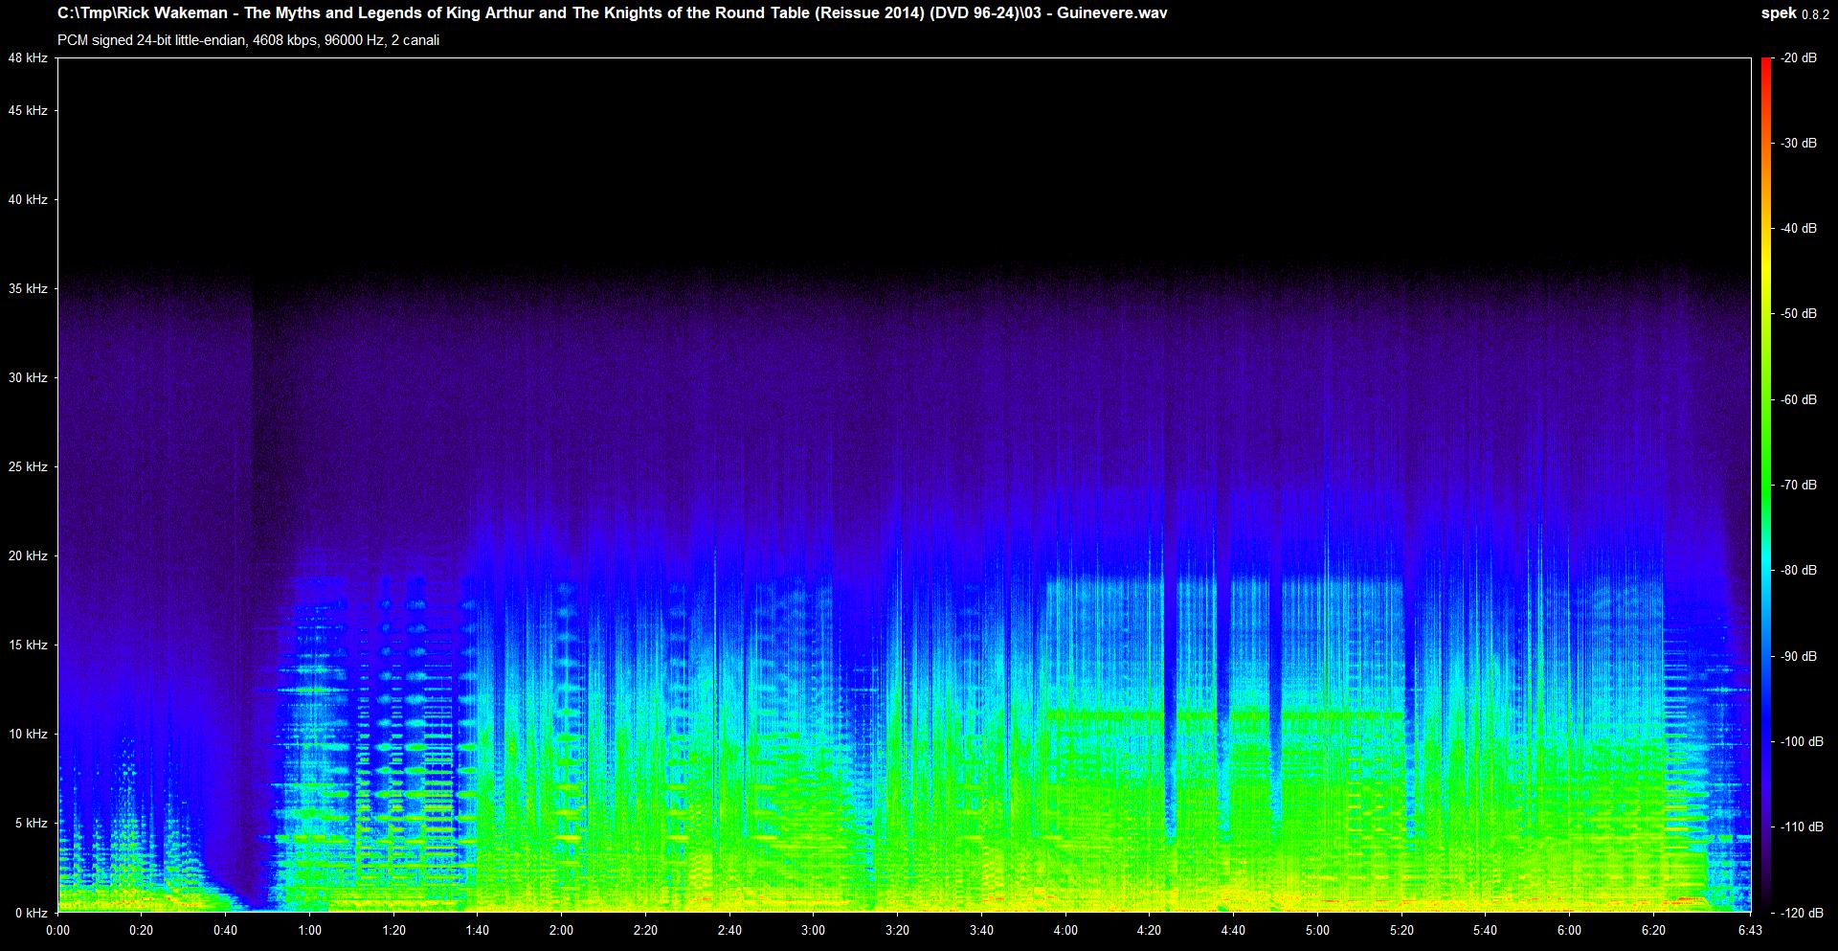
Task: Click the 20 kHz frequency axis label
Action: click(x=27, y=555)
